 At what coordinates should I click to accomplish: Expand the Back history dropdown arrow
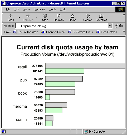pyautogui.click(x=19, y=18)
